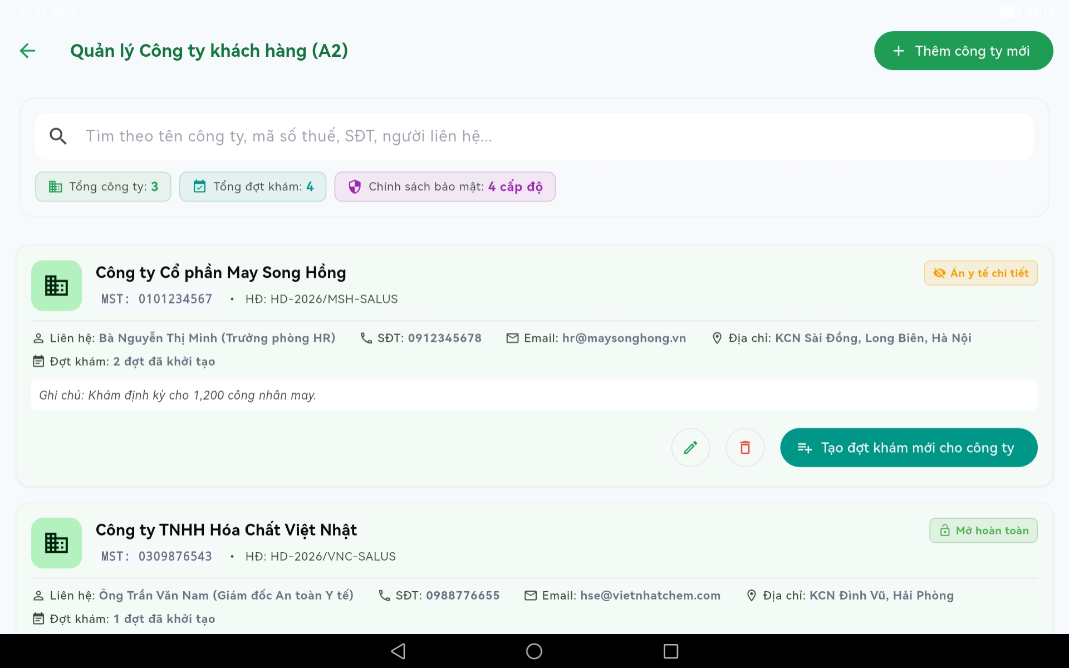
Task: Edit May Song Hồng with pencil icon
Action: [690, 448]
